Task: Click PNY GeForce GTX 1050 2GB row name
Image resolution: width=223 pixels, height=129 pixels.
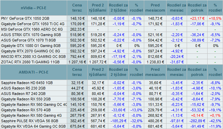Action: (25, 18)
